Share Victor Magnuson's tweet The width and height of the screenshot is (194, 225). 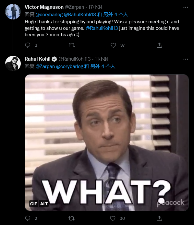coord(159,45)
